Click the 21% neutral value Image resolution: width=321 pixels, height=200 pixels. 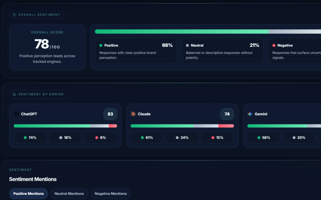tap(254, 45)
